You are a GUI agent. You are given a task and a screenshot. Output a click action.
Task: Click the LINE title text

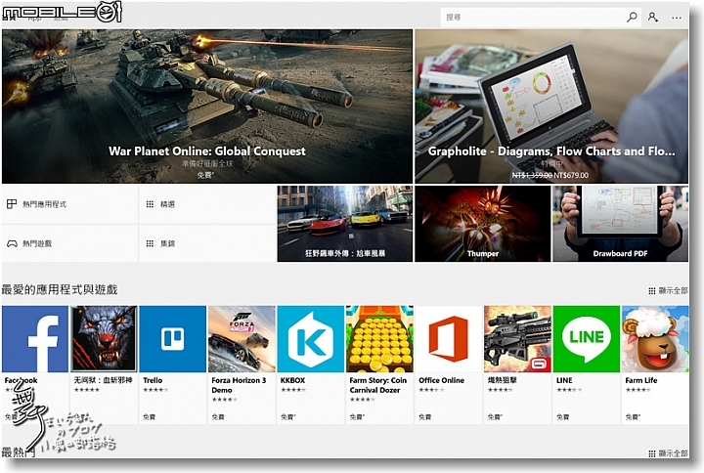564,380
